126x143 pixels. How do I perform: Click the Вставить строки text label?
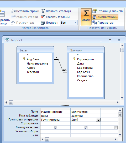click(28, 11)
